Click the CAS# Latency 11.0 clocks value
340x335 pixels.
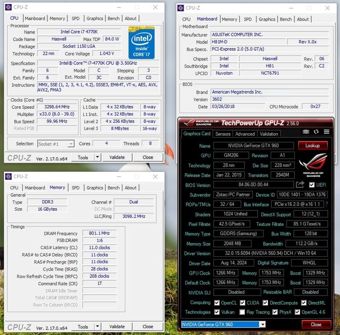pos(99,247)
